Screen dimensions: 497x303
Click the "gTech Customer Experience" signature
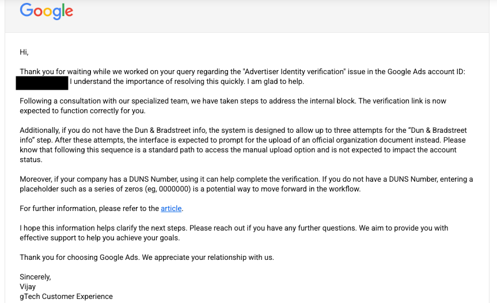(66, 297)
